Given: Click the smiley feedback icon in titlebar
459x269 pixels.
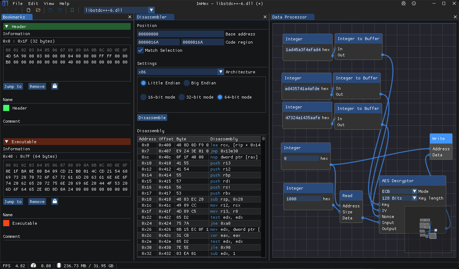Looking at the screenshot, I should (414, 3).
